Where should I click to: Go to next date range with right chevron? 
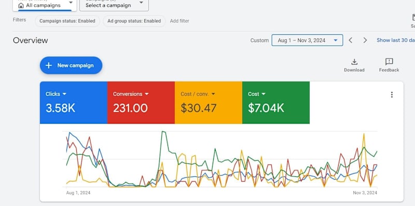(365, 40)
